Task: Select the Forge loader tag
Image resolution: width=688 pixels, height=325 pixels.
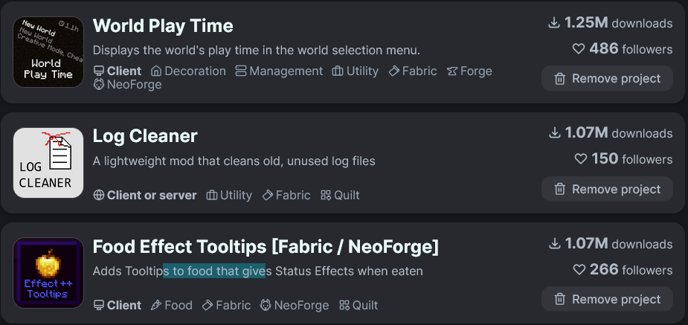Action: [469, 71]
